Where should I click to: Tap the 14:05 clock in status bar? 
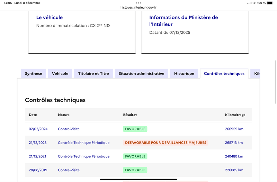pyautogui.click(x=8, y=3)
